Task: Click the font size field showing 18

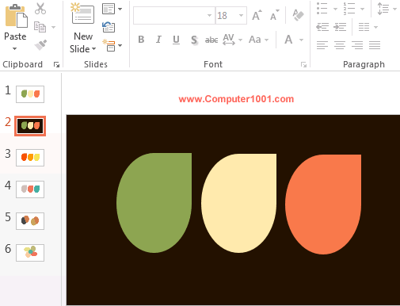Action: pos(227,16)
